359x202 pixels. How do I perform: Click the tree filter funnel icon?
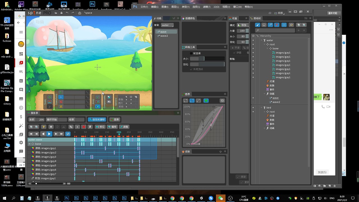(x=277, y=25)
